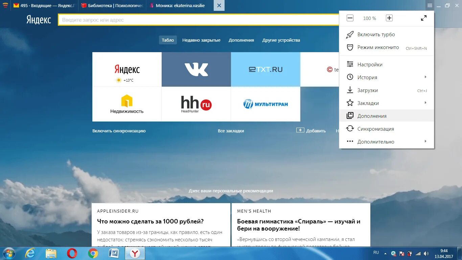The image size is (462, 260).
Task: Open Дополнения link above the tiles
Action: (x=241, y=40)
